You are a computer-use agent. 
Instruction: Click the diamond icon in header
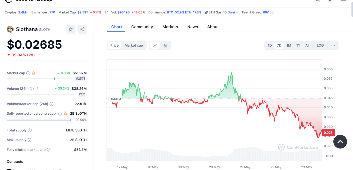(330, 1)
